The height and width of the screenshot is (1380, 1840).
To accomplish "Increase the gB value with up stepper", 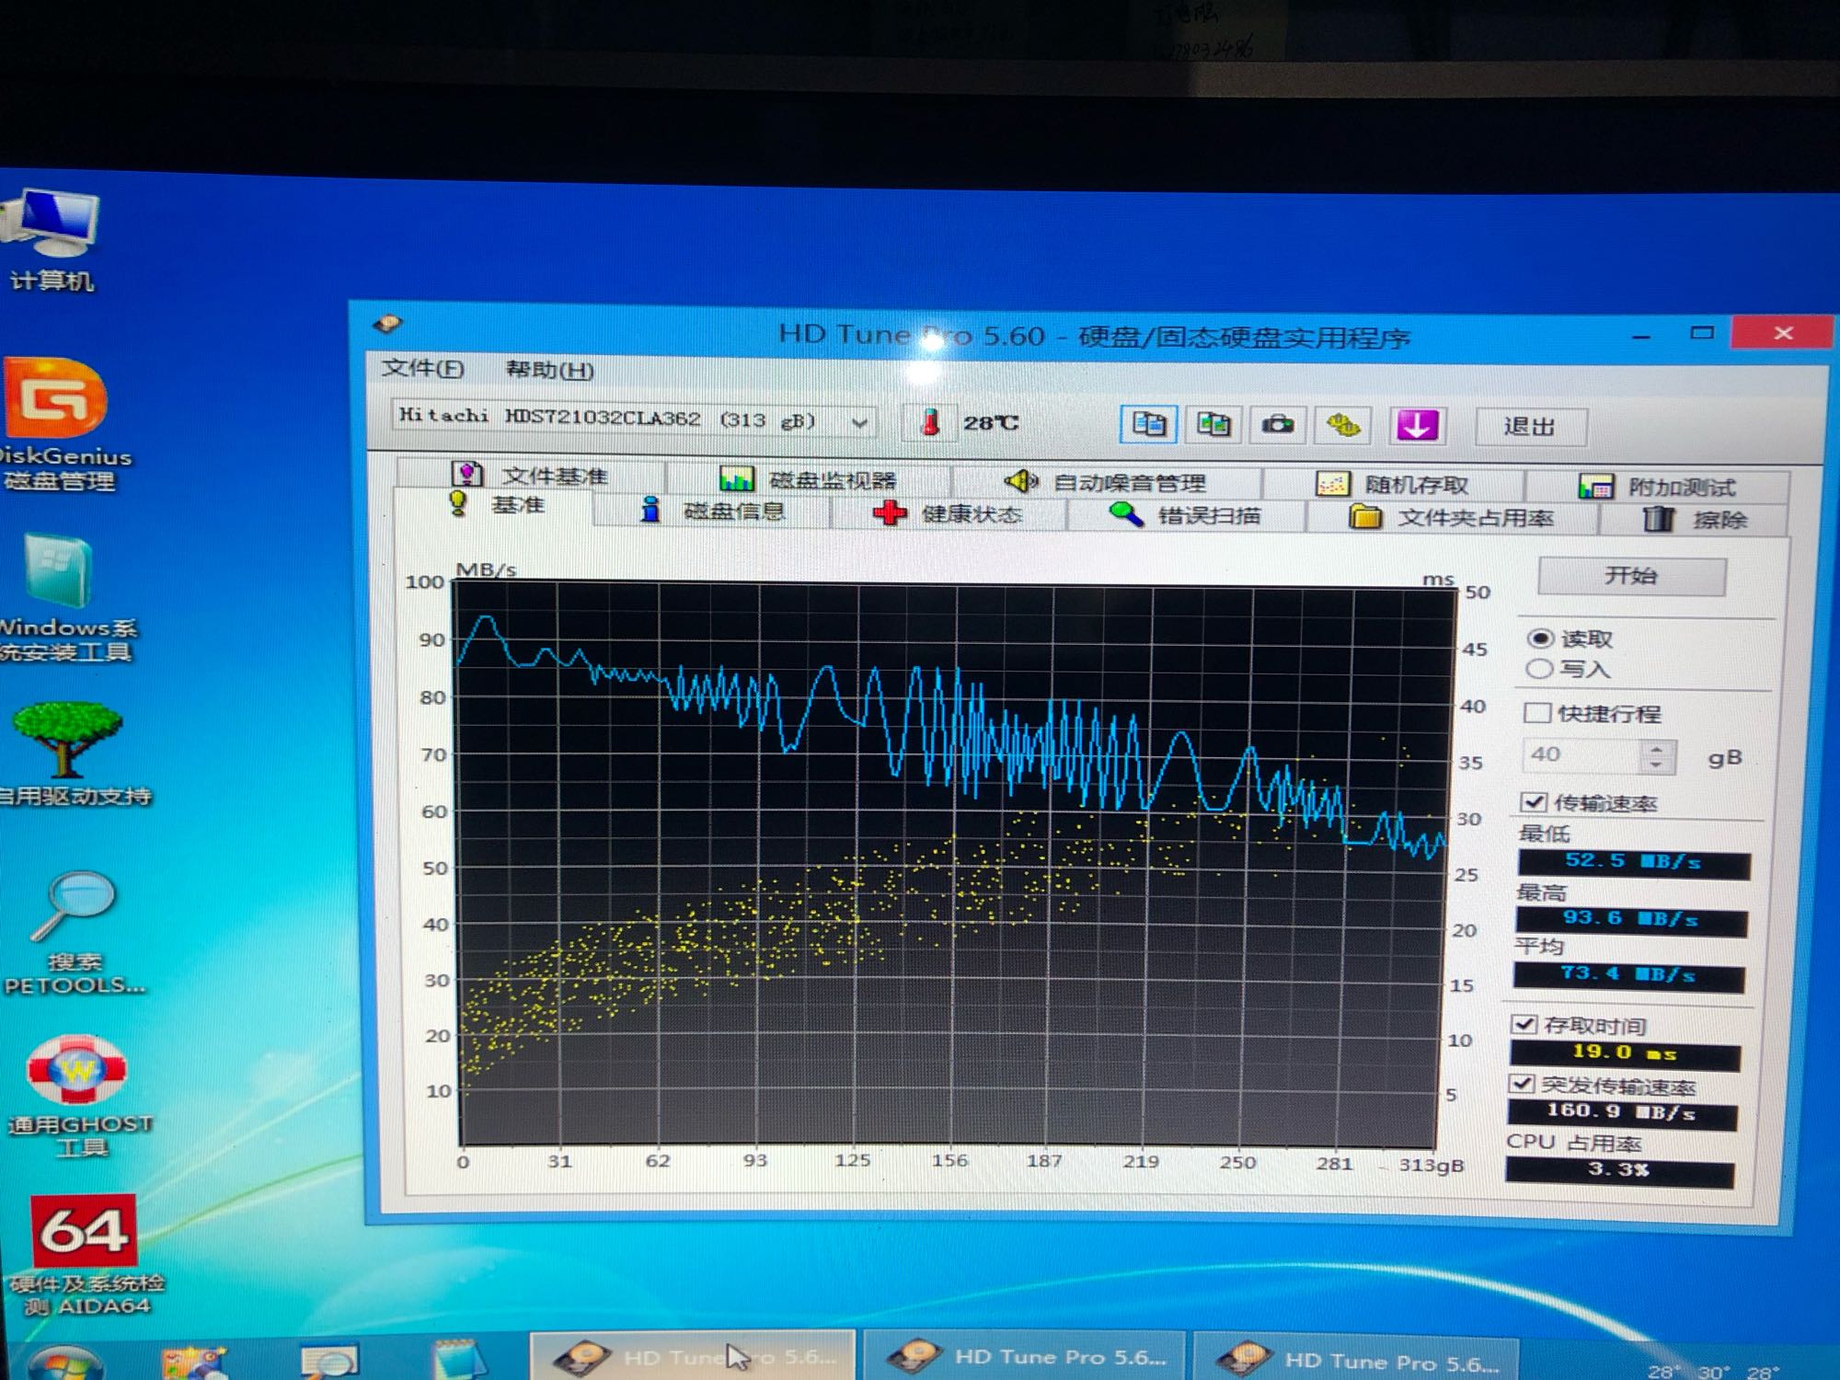I will pyautogui.click(x=1656, y=749).
